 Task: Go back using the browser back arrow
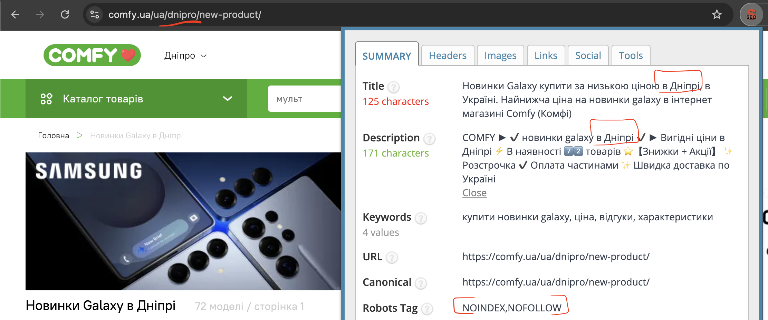point(15,14)
